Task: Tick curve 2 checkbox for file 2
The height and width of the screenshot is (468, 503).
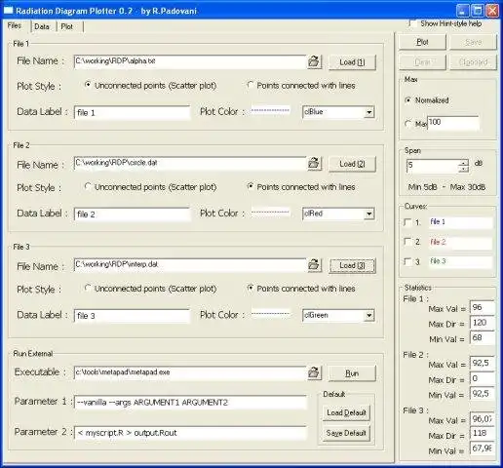Action: tap(407, 242)
